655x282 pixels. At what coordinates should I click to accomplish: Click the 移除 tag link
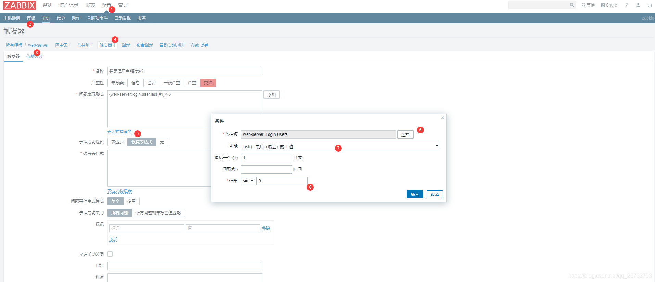point(266,228)
